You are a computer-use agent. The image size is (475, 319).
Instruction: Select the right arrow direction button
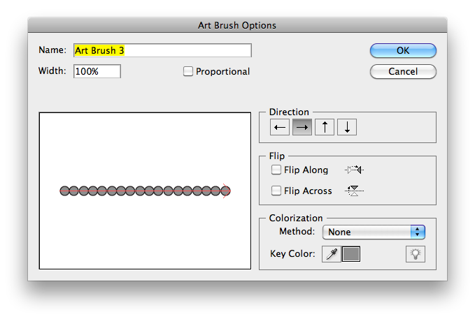(302, 127)
